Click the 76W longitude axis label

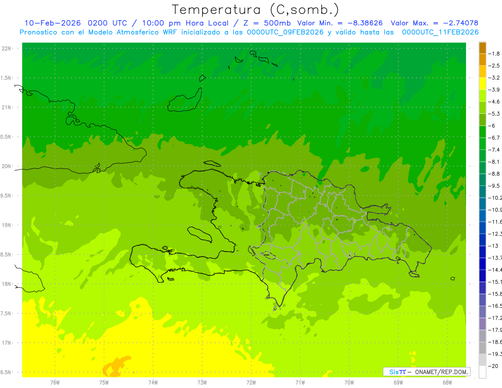click(x=55, y=383)
